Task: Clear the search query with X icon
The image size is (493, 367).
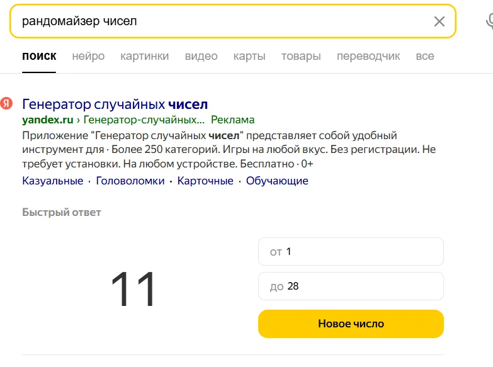Action: click(439, 21)
